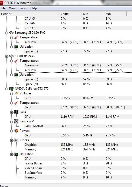Click the ST310005 24AS hard drive icon

[11, 56]
